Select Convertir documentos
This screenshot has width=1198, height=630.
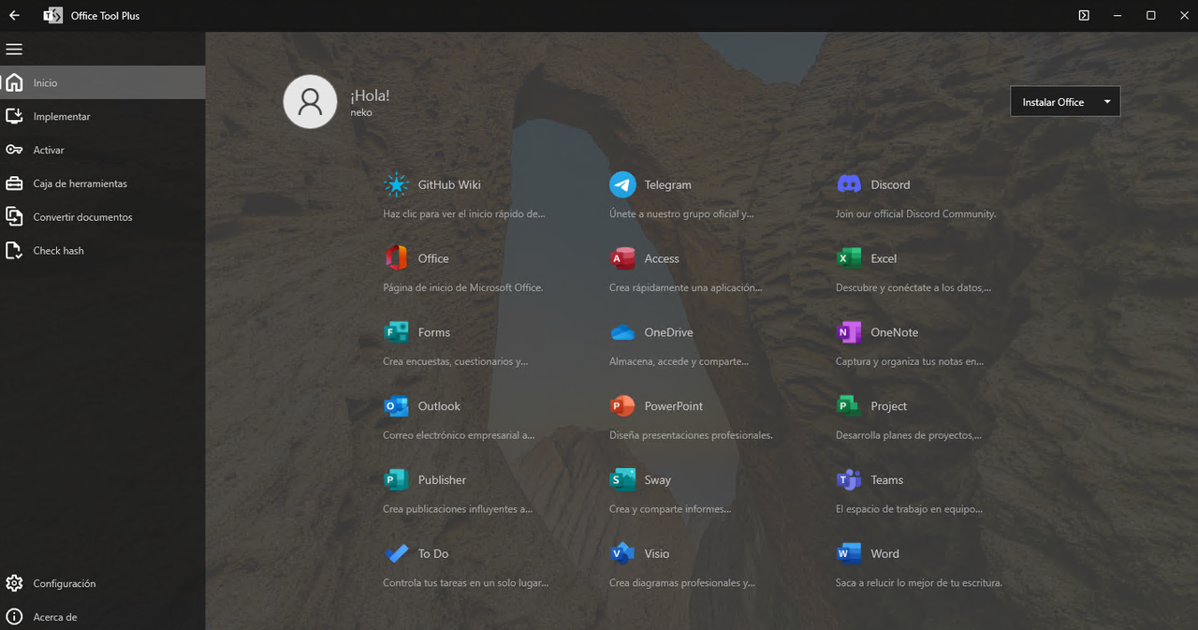pyautogui.click(x=103, y=217)
